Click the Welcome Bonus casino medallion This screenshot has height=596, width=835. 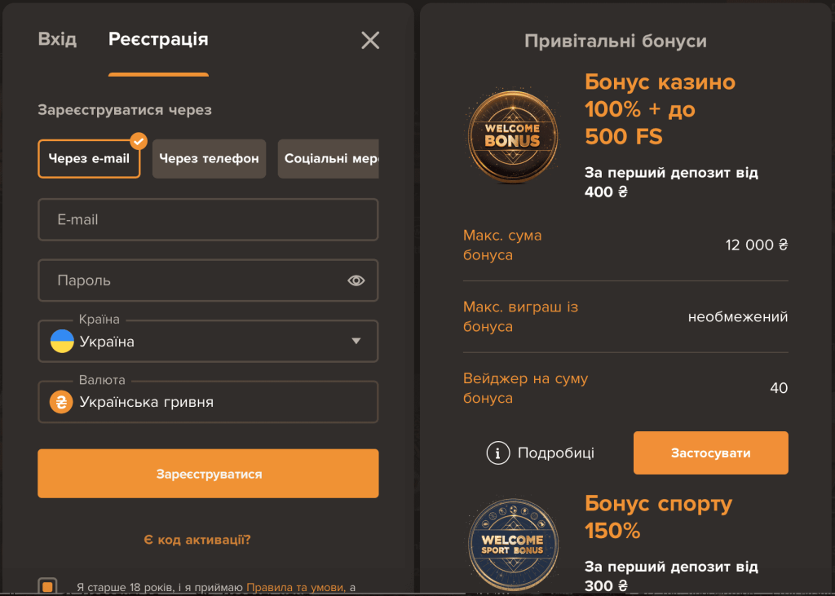[512, 135]
